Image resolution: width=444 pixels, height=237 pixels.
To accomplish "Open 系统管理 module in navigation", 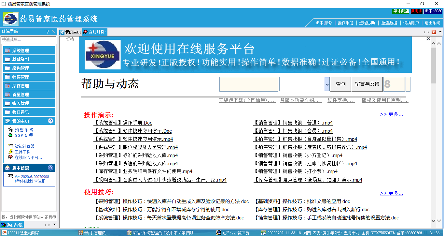I will click(29, 51).
